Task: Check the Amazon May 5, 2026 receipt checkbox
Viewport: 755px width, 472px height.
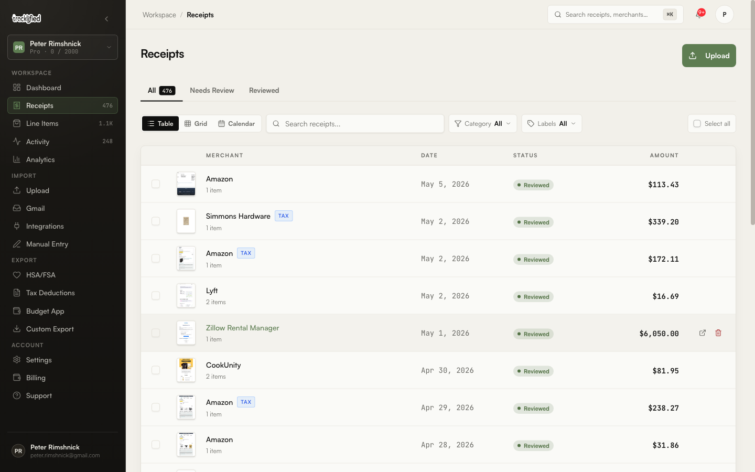Action: click(x=156, y=184)
